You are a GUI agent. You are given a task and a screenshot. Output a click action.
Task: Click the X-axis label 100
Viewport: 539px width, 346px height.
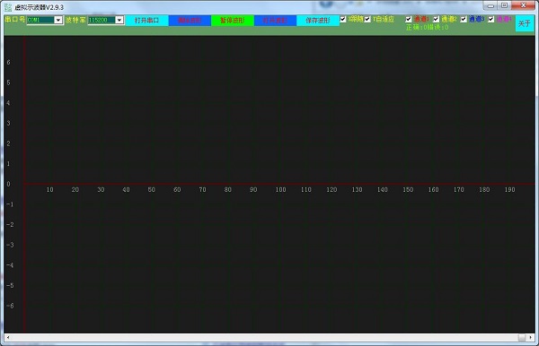point(280,190)
